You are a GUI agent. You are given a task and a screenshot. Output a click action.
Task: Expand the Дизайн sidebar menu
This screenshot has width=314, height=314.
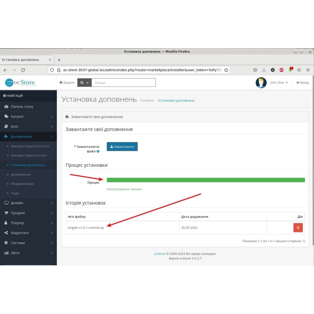[28, 203]
